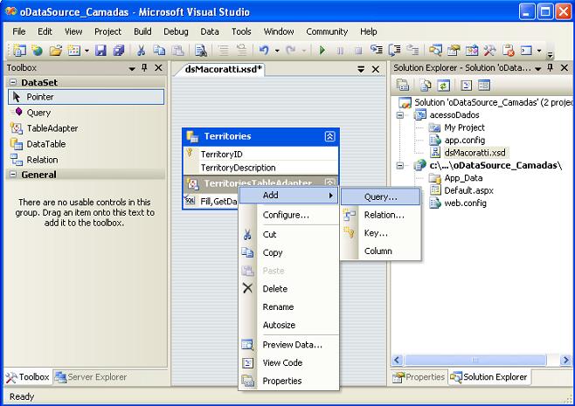The height and width of the screenshot is (406, 575).
Task: Collapse the Territories table with chevron button
Action: tap(329, 136)
